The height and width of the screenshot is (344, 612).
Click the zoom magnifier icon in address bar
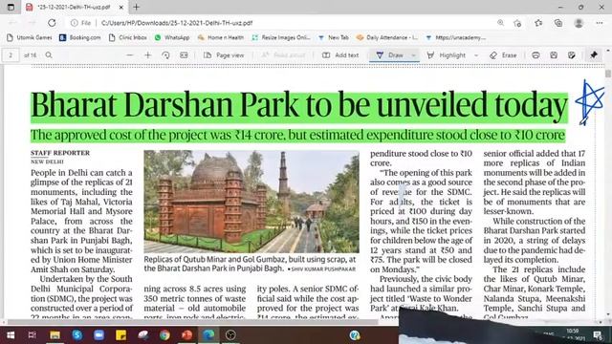click(x=500, y=23)
